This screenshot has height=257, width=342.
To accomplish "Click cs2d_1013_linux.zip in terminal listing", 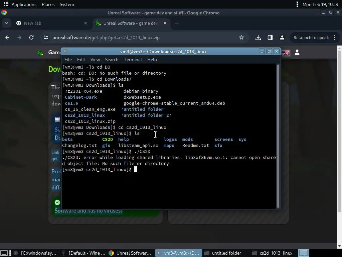I will coord(90,121).
